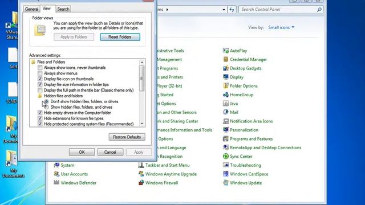Click the search magnifier in Control Panel

(319, 10)
